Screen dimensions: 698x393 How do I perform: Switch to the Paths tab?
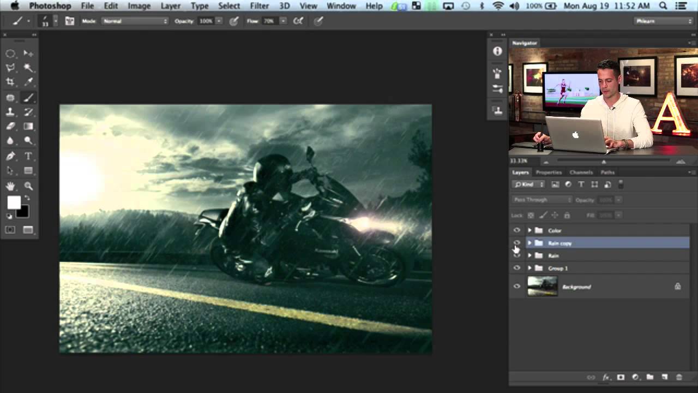[x=607, y=172]
